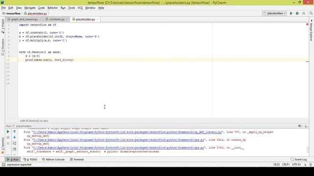Open Merge Explorer from the right sidebar
314x176 pixels.
click(x=311, y=30)
